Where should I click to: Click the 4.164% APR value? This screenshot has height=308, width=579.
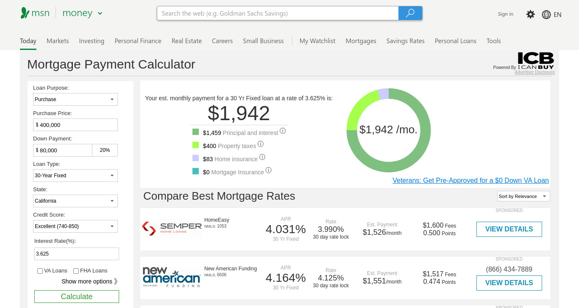click(x=286, y=278)
